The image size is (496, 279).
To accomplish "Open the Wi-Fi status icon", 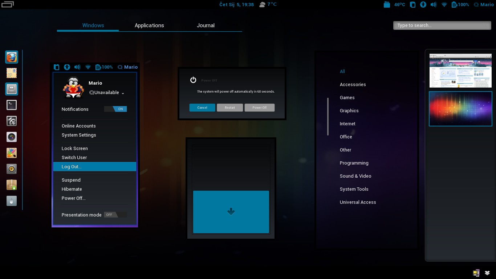I will click(x=444, y=5).
